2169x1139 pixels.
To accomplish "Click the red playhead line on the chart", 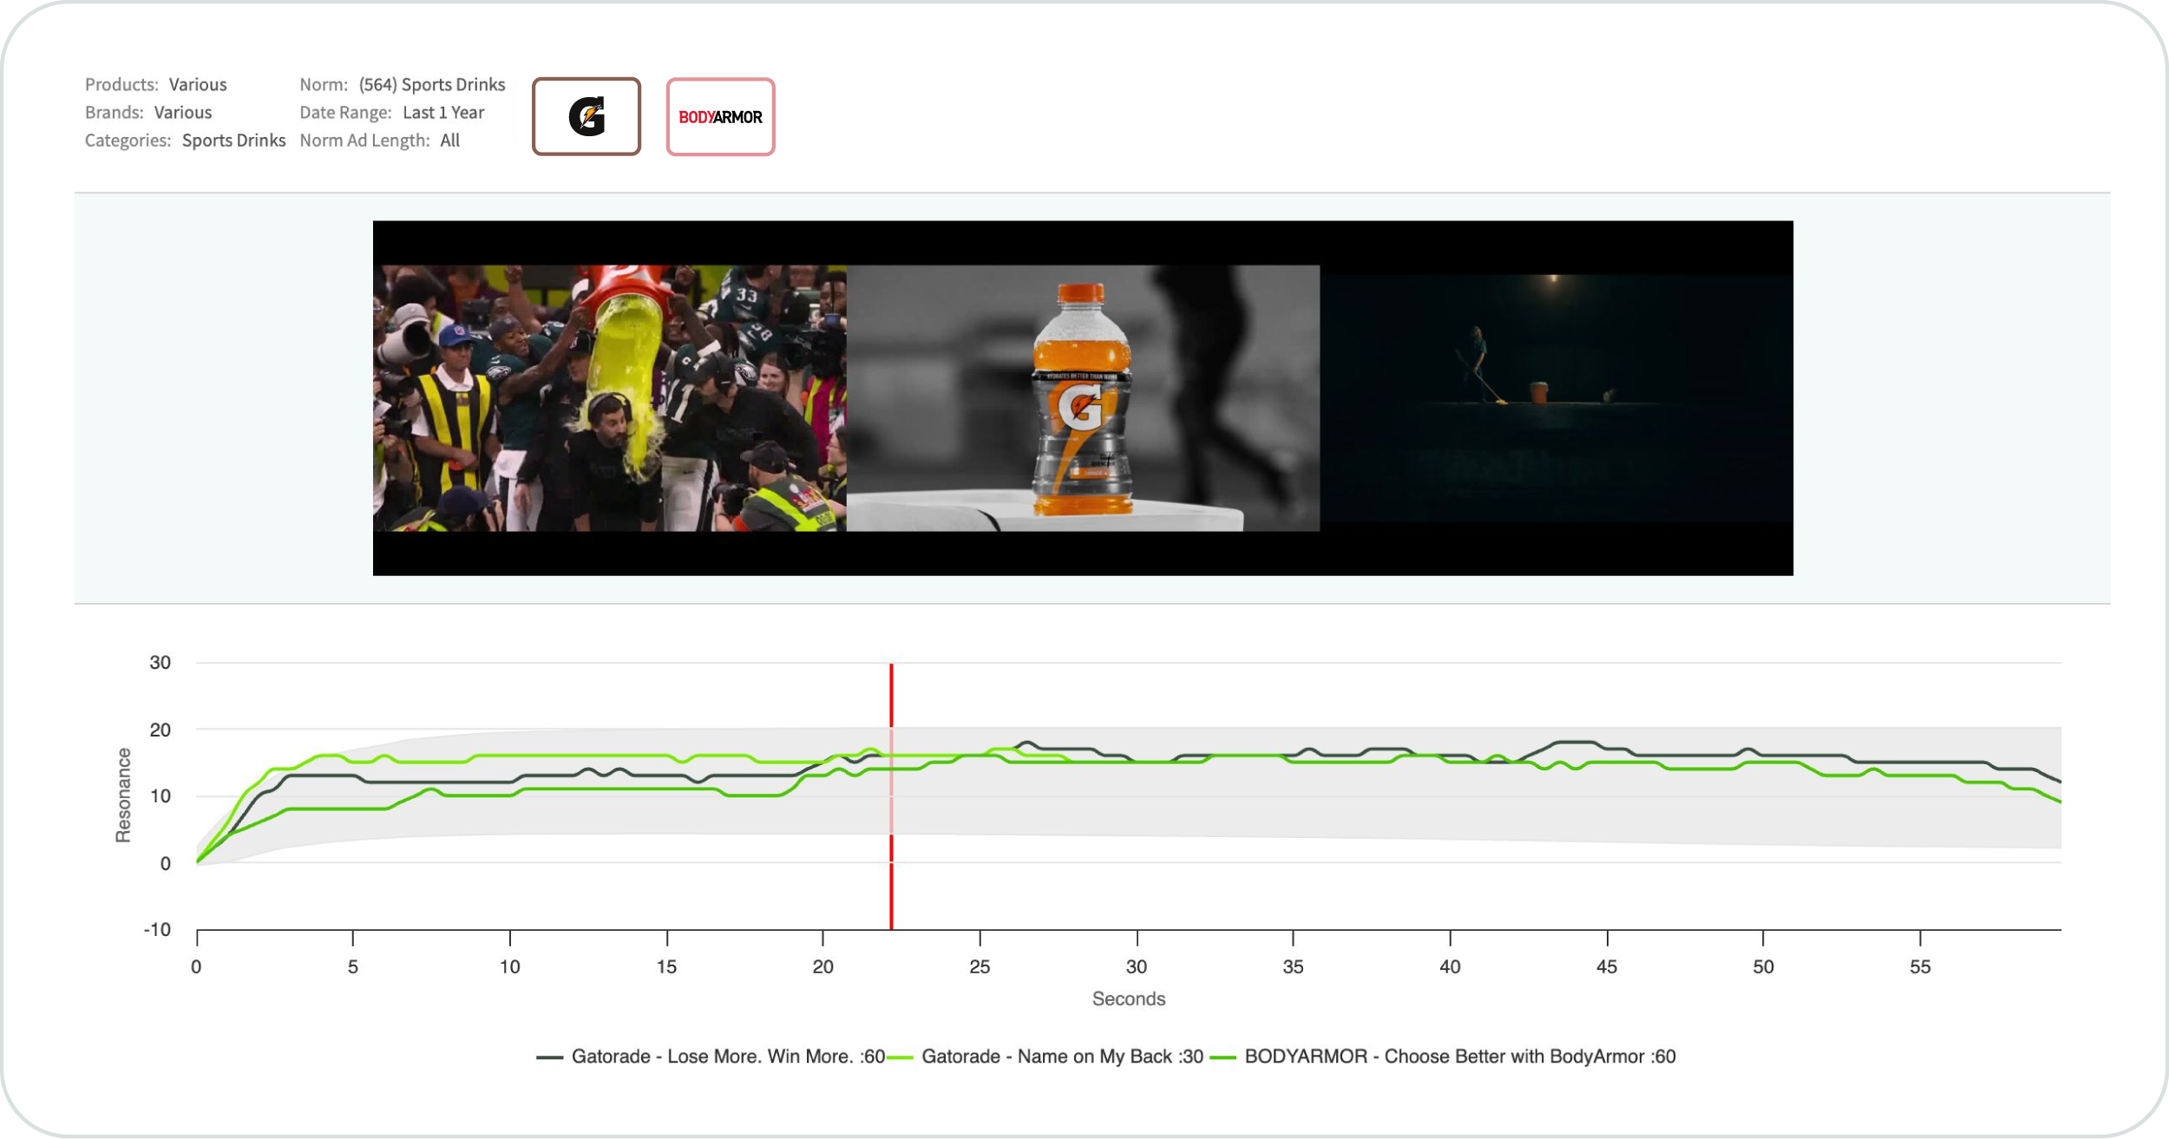I will click(891, 796).
